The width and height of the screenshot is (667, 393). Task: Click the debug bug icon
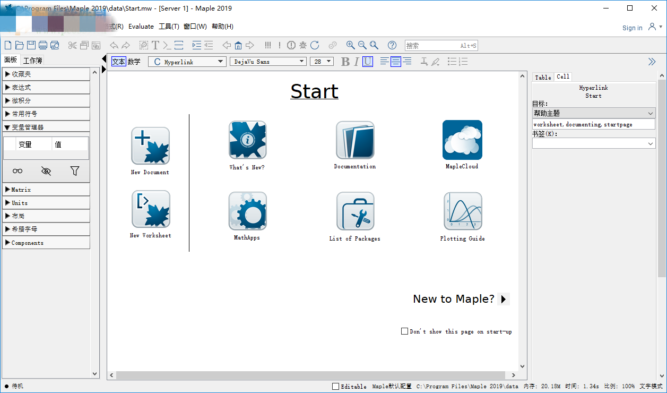pos(303,45)
